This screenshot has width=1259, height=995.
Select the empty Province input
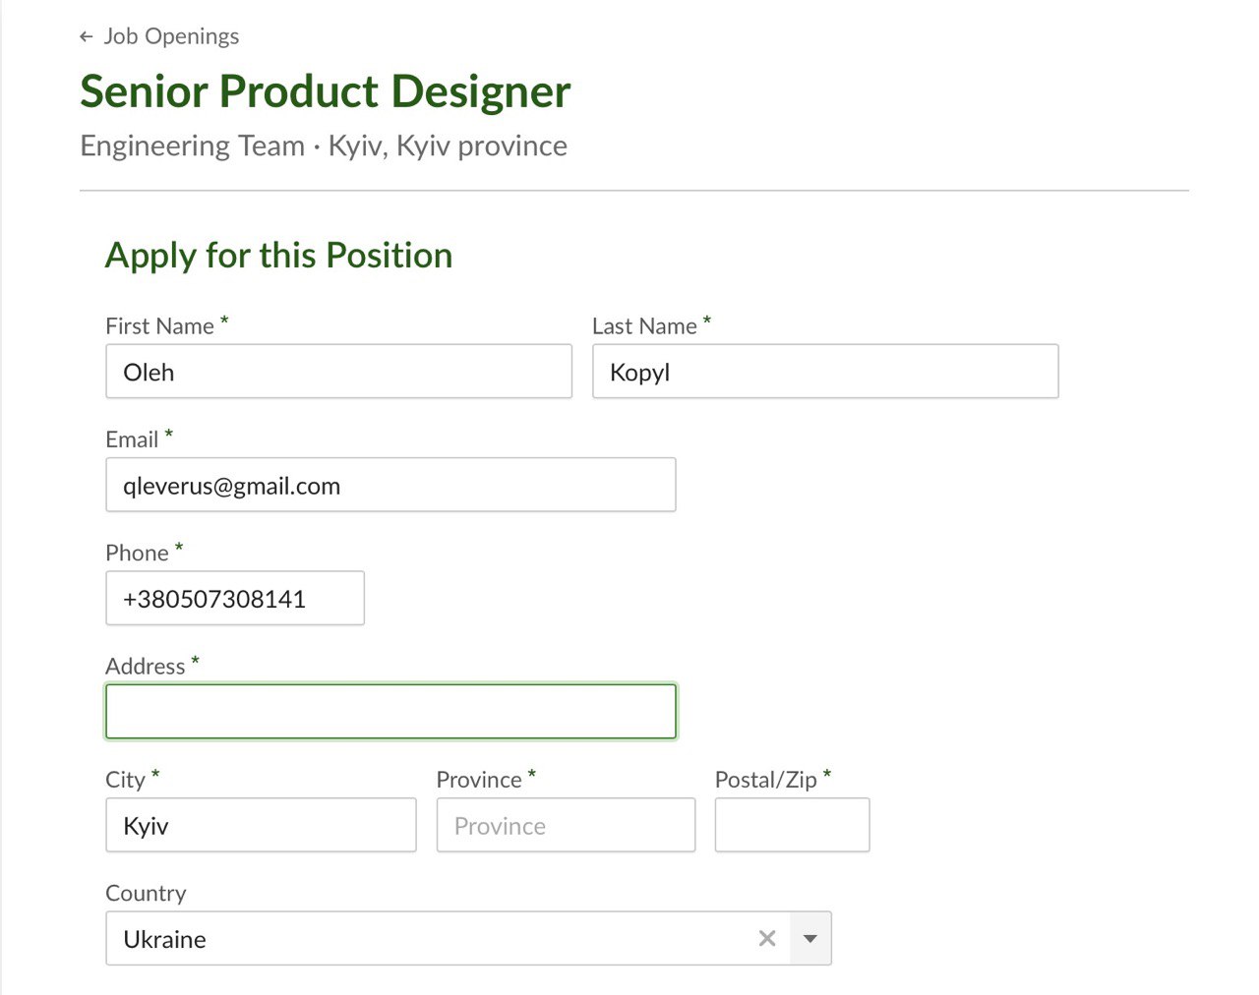pos(566,825)
